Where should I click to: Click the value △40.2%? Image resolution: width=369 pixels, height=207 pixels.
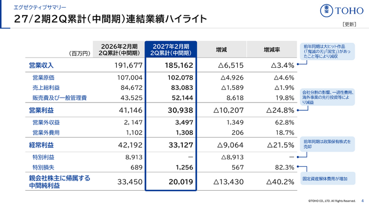(280, 182)
